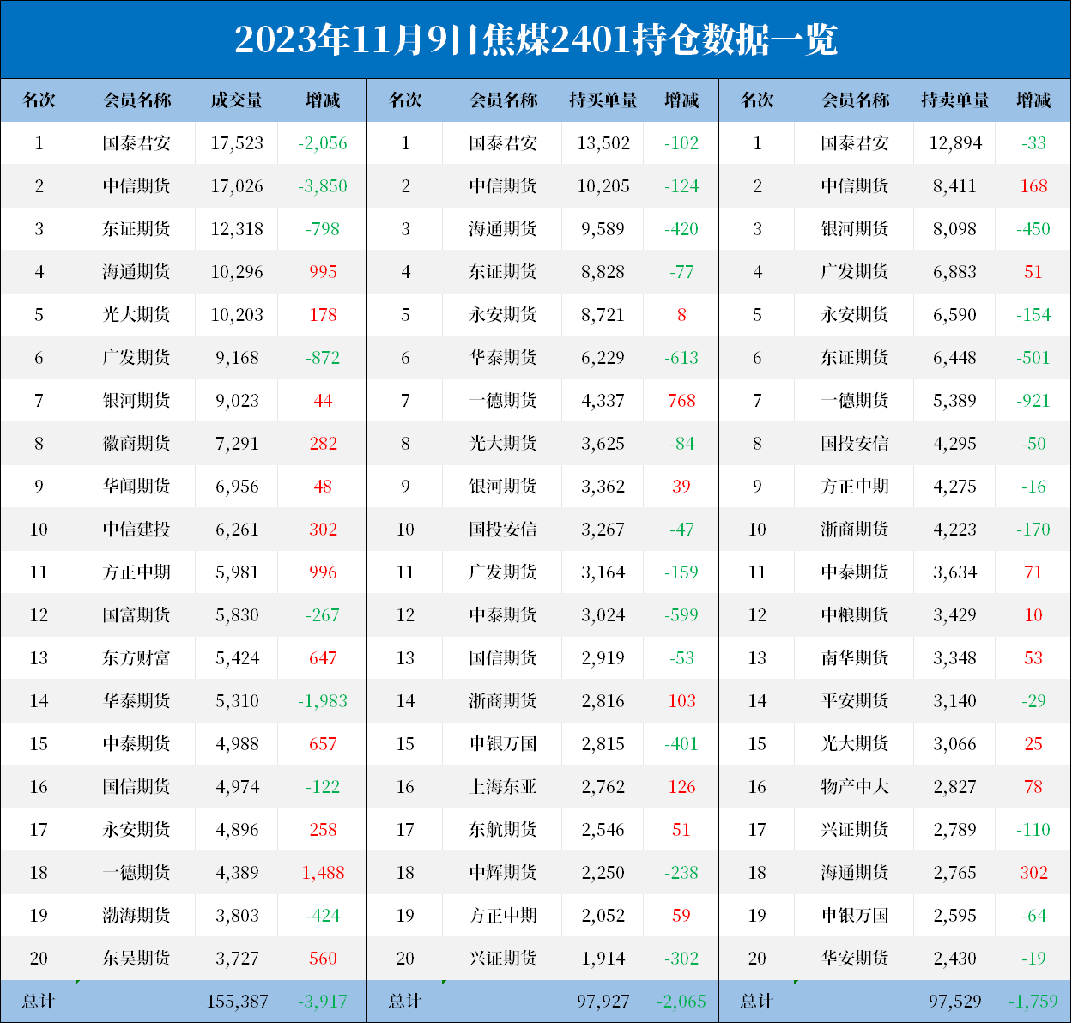Click the change value -921
Screen dimensions: 1072x1023
tap(1033, 401)
